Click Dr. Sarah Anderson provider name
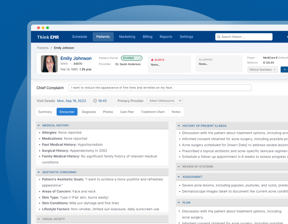This screenshot has width=288, height=224. pyautogui.click(x=128, y=64)
